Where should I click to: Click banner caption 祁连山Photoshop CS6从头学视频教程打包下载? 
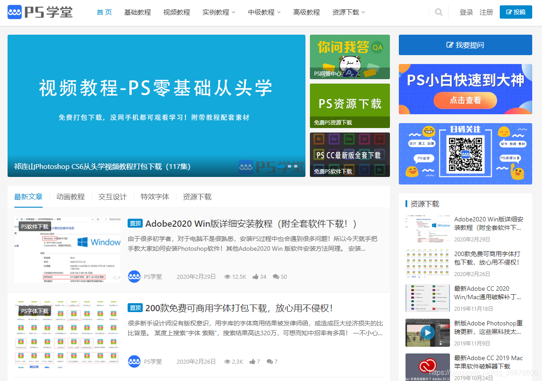(x=102, y=167)
